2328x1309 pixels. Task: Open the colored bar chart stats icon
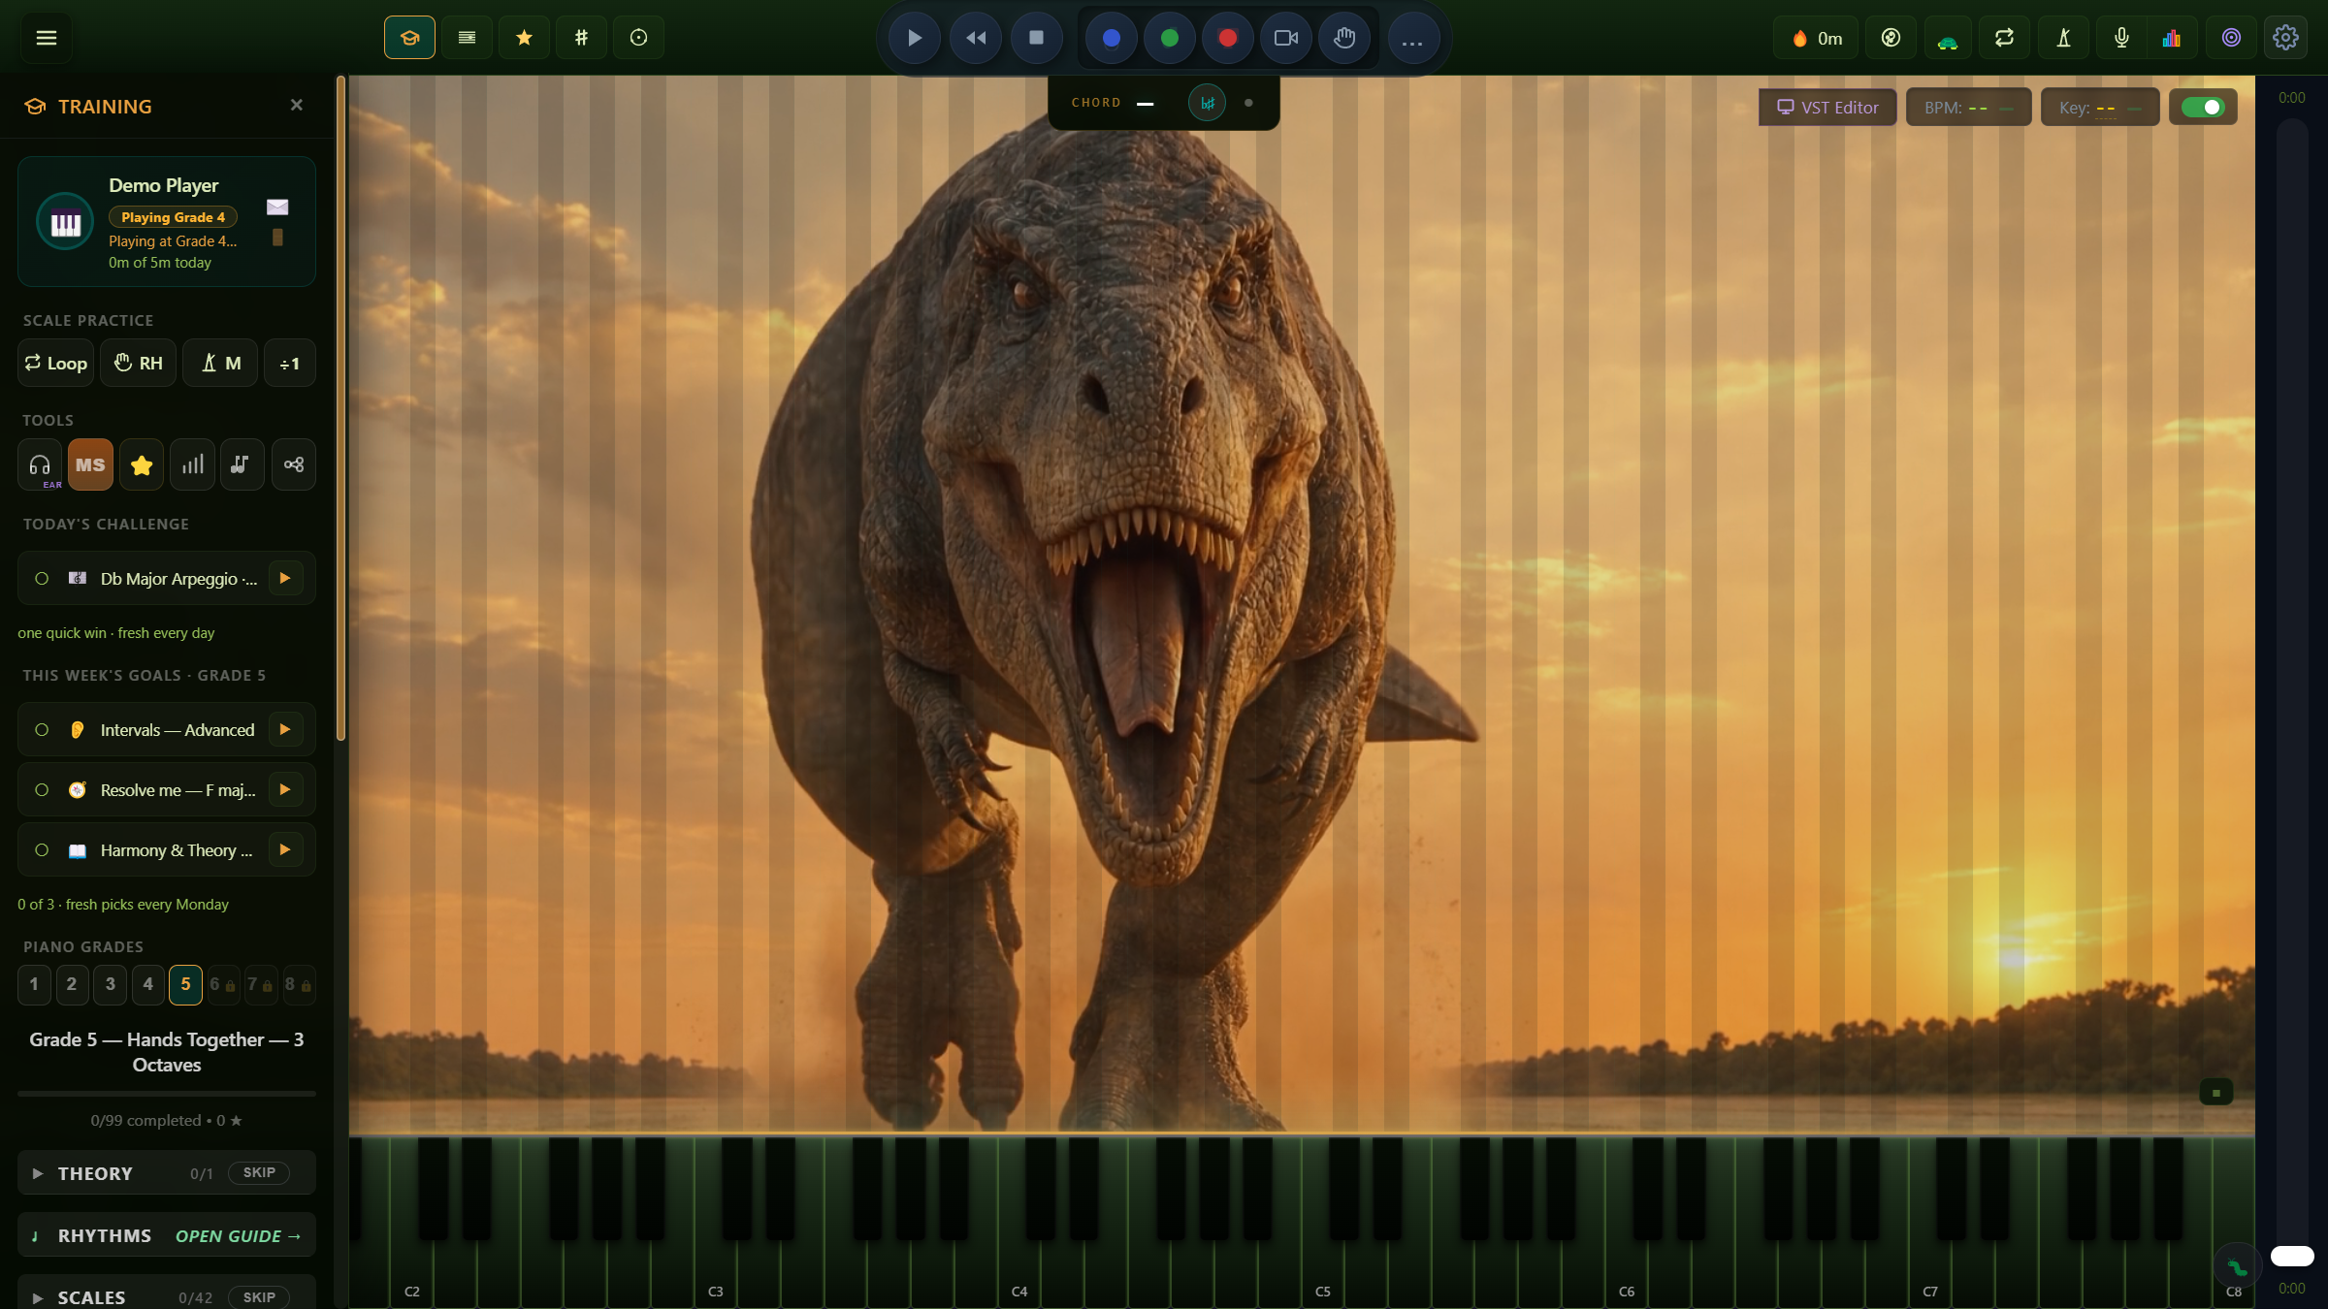point(2172,38)
